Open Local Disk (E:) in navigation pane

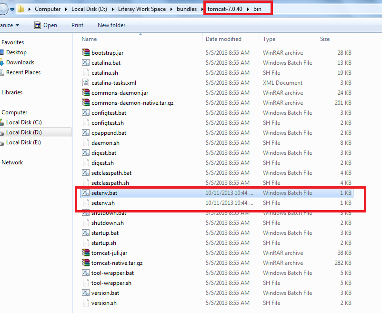click(x=23, y=142)
